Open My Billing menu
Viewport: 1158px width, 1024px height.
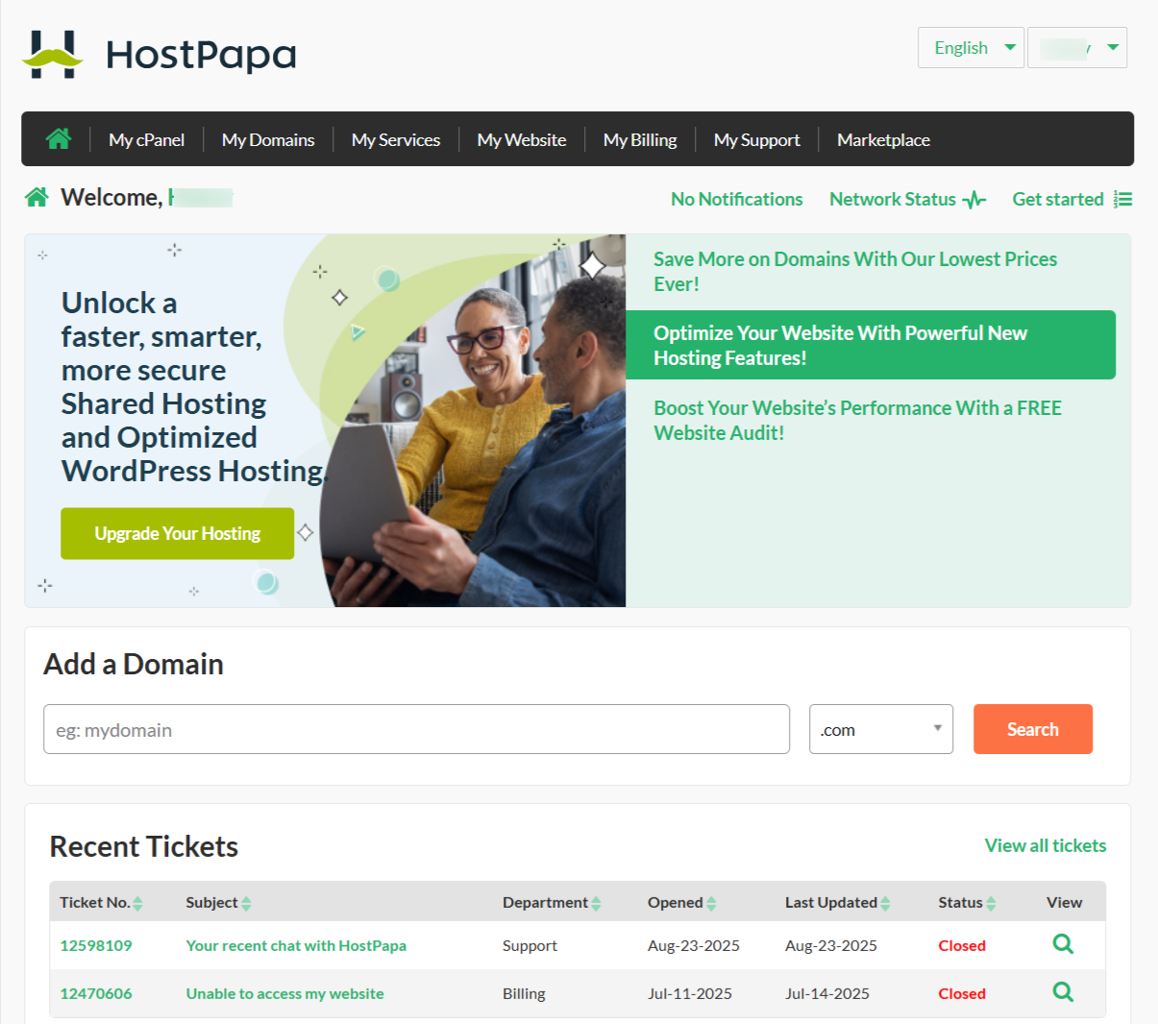640,139
